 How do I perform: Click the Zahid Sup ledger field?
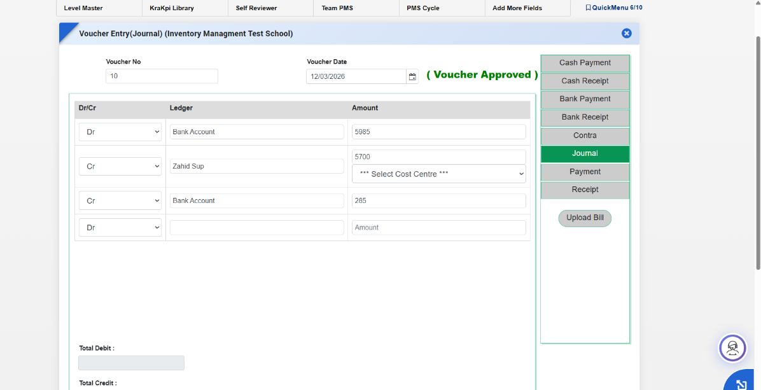[256, 167]
